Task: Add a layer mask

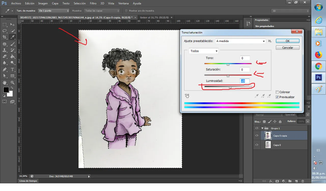Action: (x=277, y=181)
